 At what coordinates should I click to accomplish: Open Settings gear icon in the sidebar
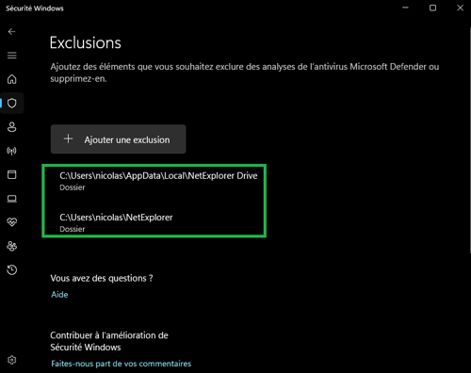coord(12,360)
